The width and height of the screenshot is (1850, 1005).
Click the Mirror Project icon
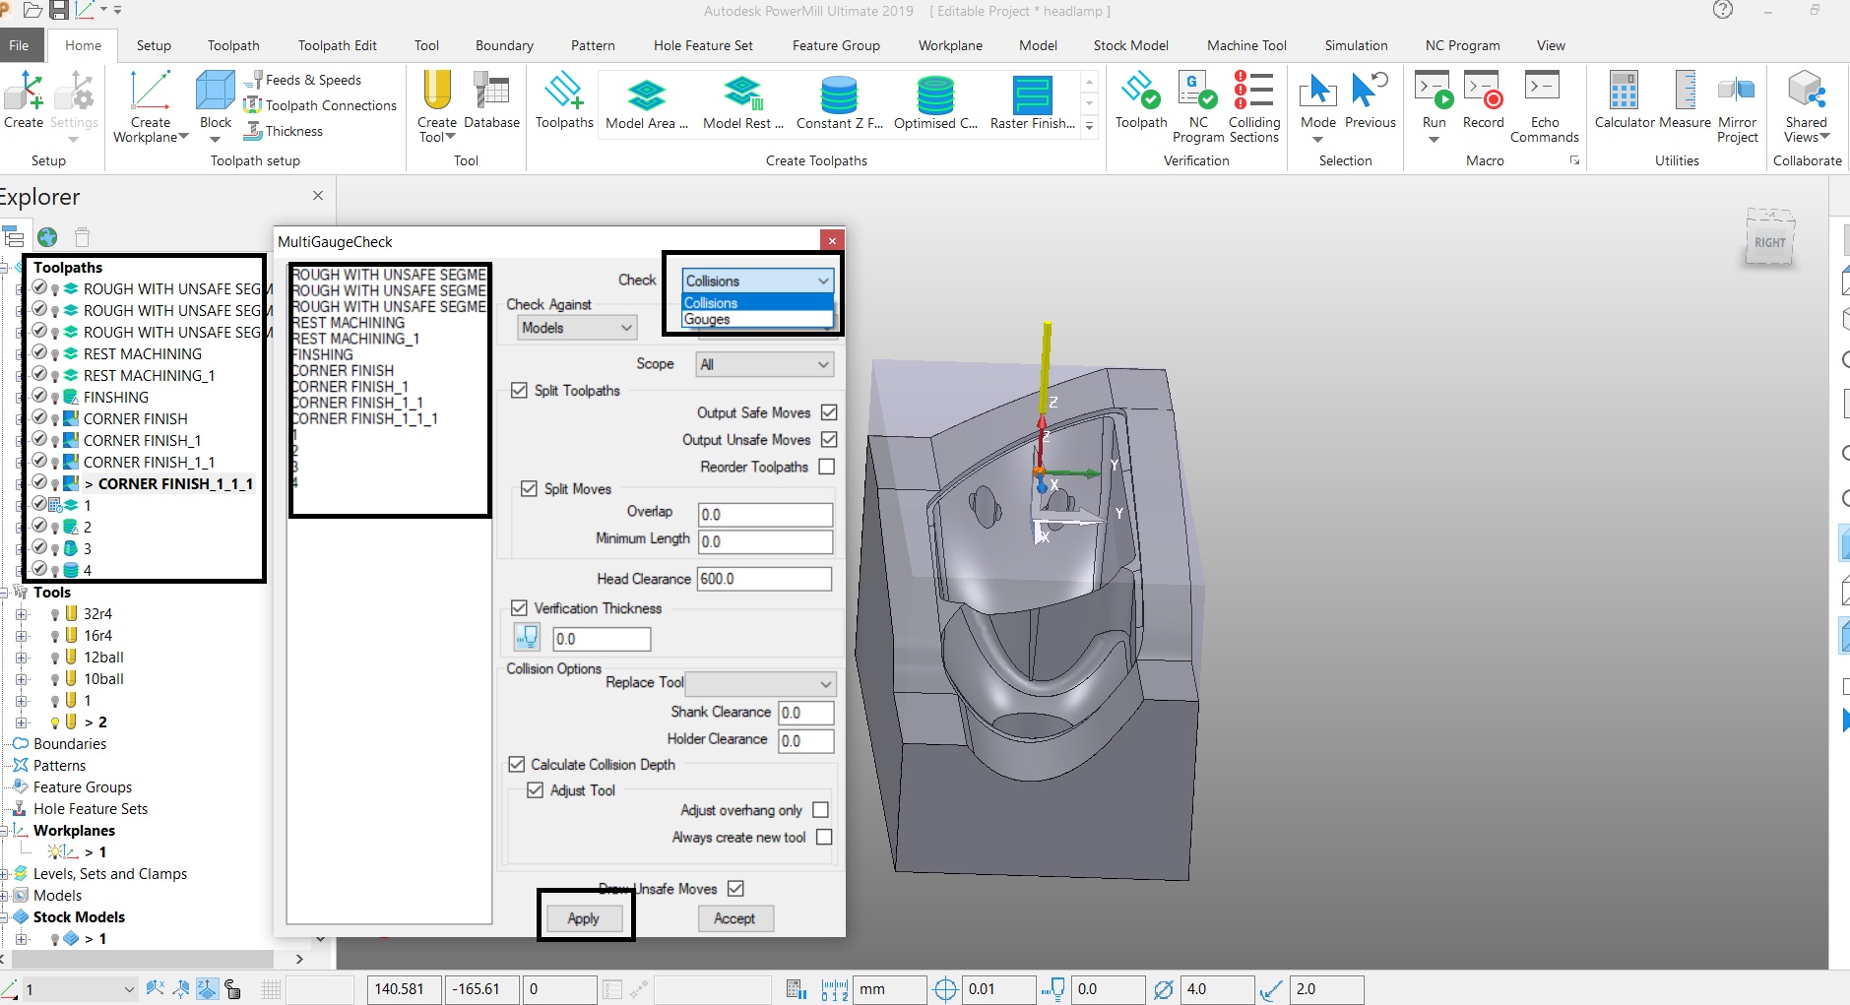[x=1737, y=98]
